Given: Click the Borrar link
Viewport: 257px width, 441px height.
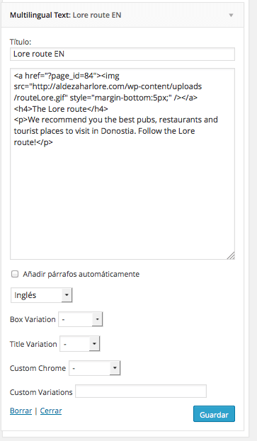Looking at the screenshot, I should (x=21, y=411).
